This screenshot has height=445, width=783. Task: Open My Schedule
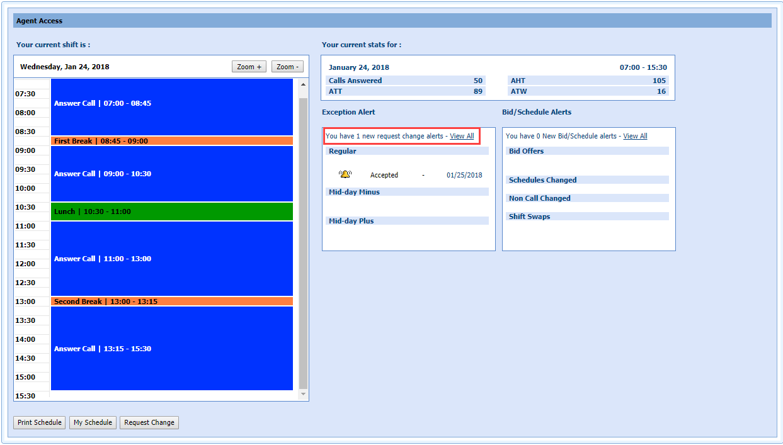pyautogui.click(x=93, y=422)
